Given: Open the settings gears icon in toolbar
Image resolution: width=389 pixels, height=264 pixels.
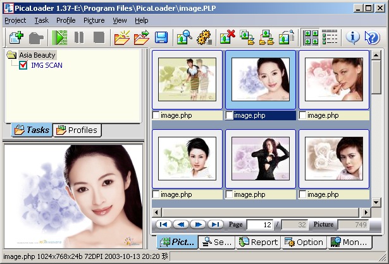Looking at the screenshot, I should click(x=204, y=37).
